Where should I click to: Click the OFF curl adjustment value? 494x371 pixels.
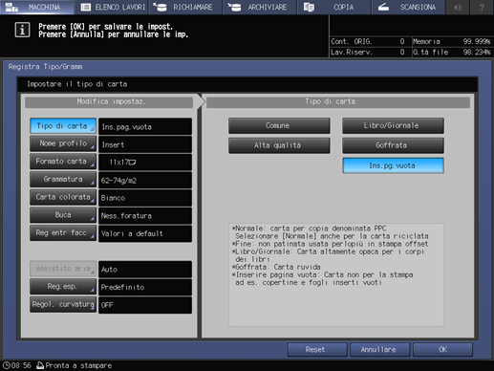[145, 305]
